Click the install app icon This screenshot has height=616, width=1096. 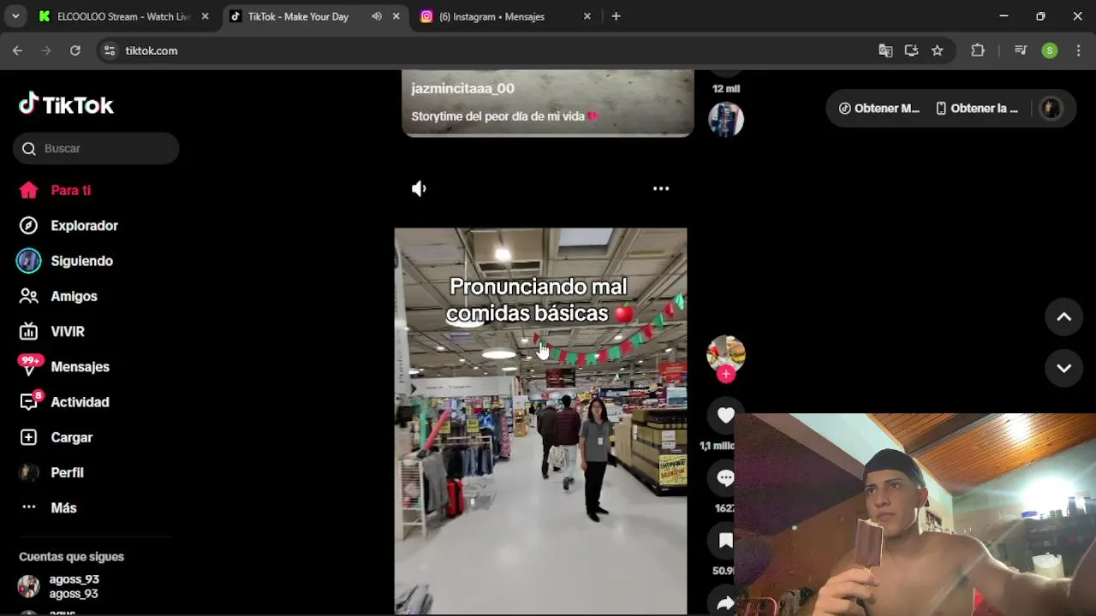(x=911, y=50)
